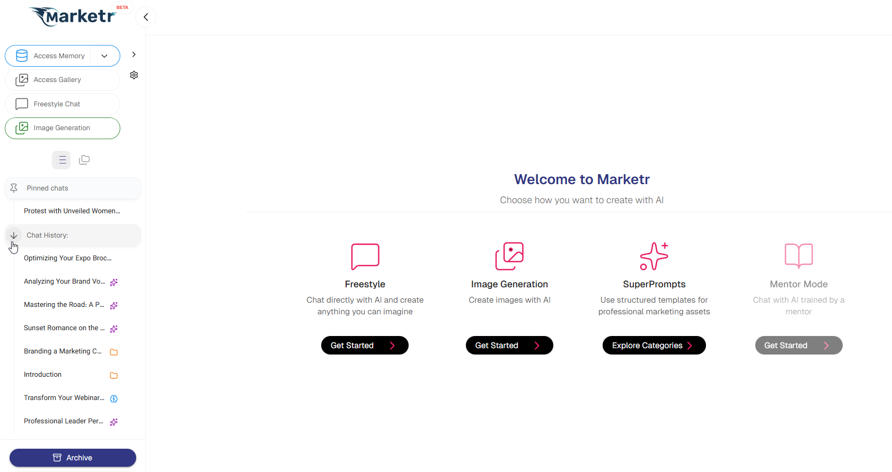
Task: Switch to folder view icon
Action: (x=84, y=160)
